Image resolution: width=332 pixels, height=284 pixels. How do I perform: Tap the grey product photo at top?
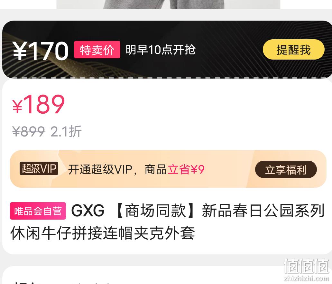click(168, 5)
